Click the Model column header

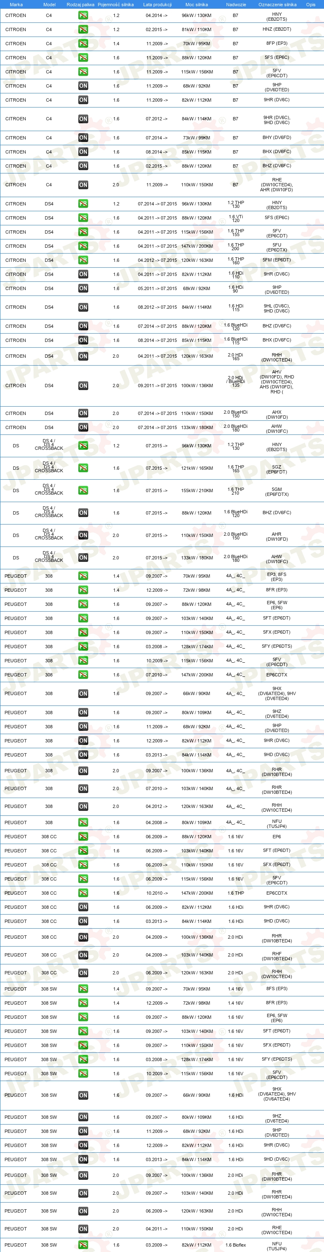coord(49,5)
